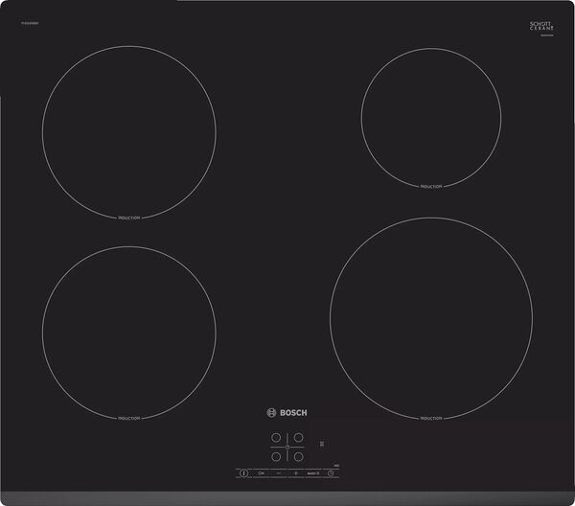This screenshot has height=506, width=575.
Task: Tap the child lock key icon
Action: pyautogui.click(x=261, y=473)
